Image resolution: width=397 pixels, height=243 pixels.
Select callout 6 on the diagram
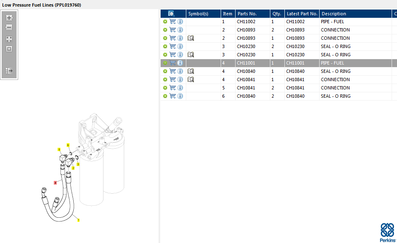point(68,145)
